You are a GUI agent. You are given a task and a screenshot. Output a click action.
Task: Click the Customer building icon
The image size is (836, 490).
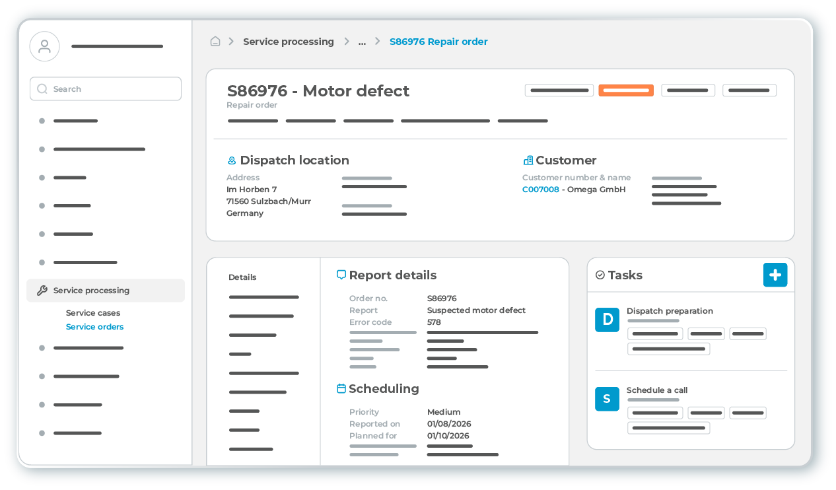click(528, 160)
